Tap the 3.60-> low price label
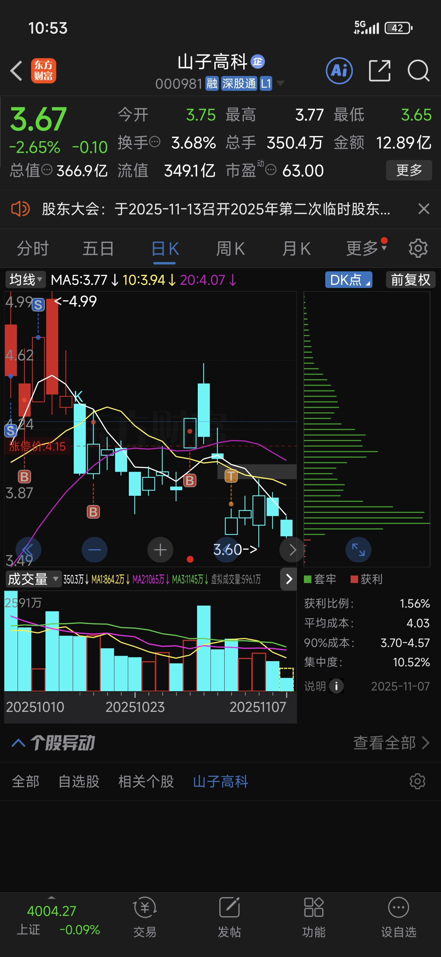Viewport: 441px width, 957px height. pos(235,550)
